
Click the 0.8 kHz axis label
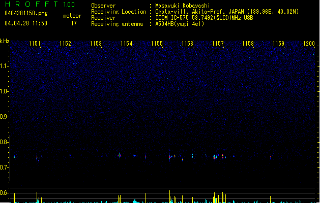click(x=5, y=142)
